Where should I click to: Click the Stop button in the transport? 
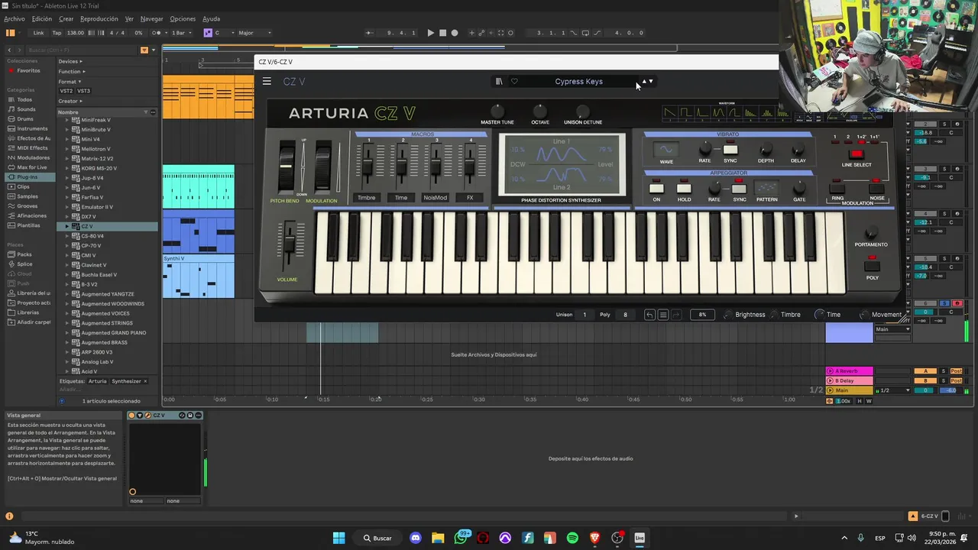tap(442, 33)
